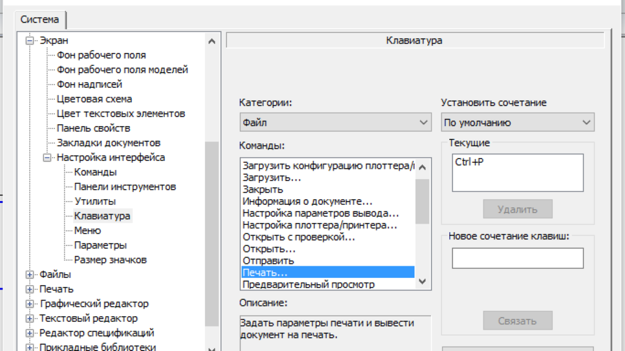Click the Удалить button
Image resolution: width=625 pixels, height=351 pixels.
point(517,209)
